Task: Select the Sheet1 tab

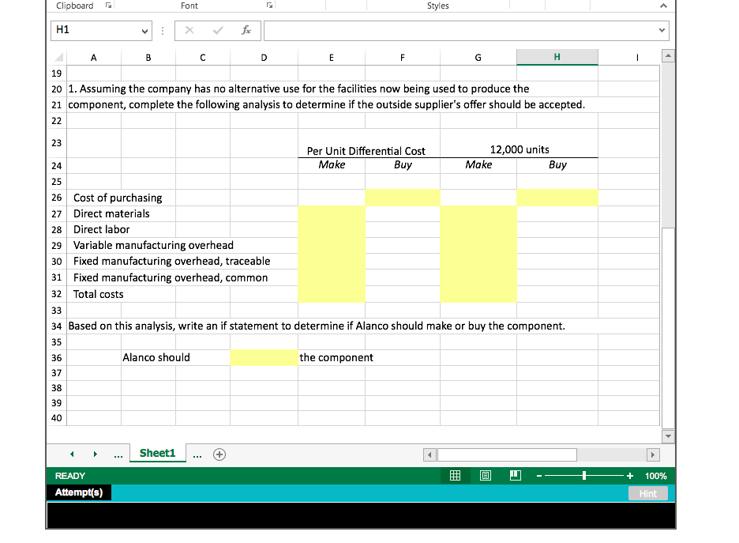Action: (x=157, y=454)
